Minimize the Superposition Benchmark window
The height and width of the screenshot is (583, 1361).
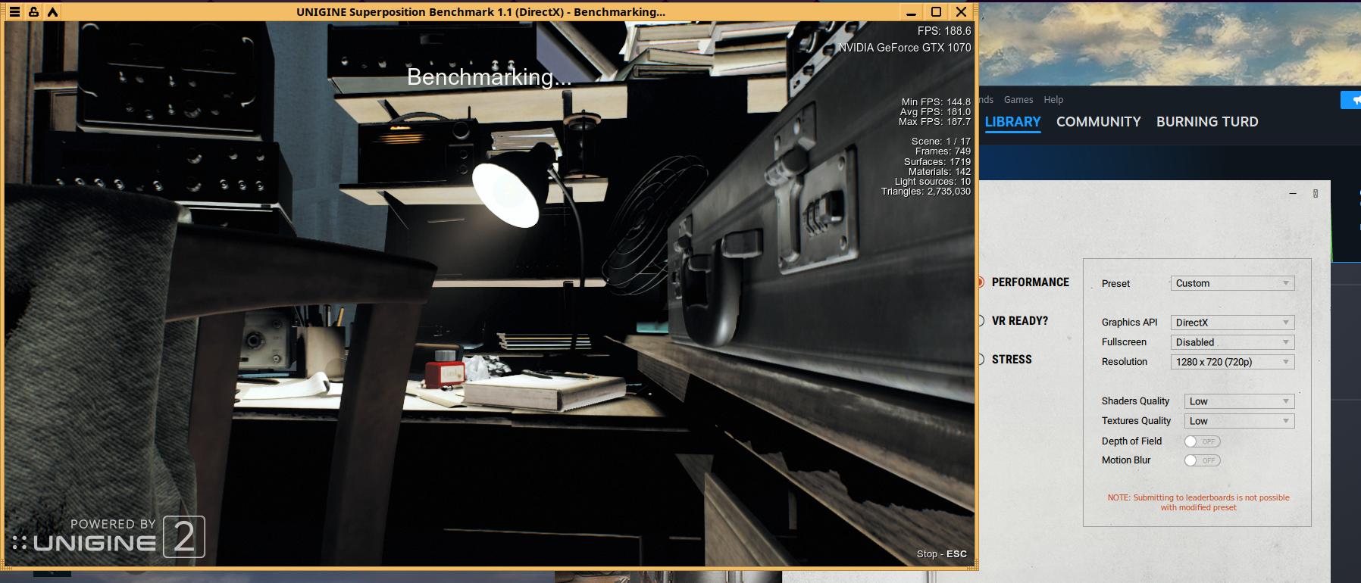[912, 12]
